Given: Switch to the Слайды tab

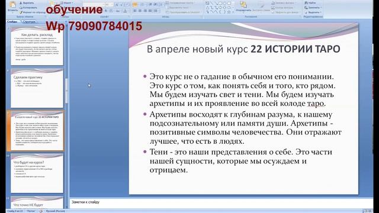Looking at the screenshot, I should pos(12,22).
